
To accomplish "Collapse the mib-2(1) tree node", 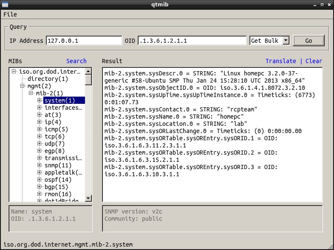I will (31, 93).
